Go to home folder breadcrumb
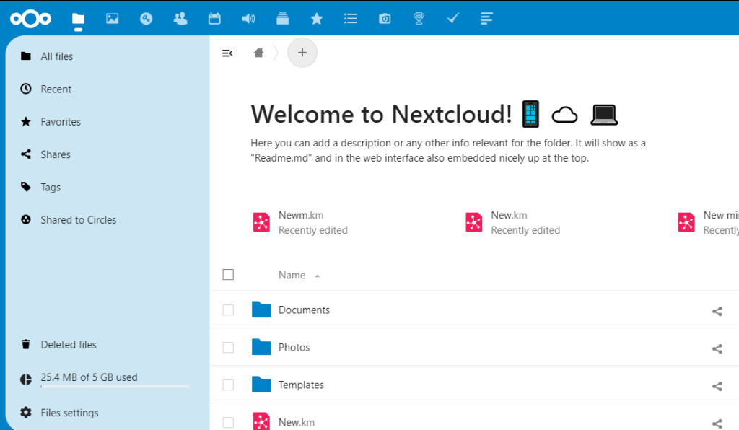This screenshot has width=739, height=430. 258,53
